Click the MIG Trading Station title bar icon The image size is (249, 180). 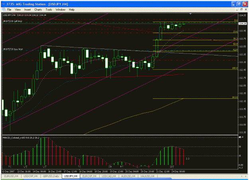pos(3,4)
